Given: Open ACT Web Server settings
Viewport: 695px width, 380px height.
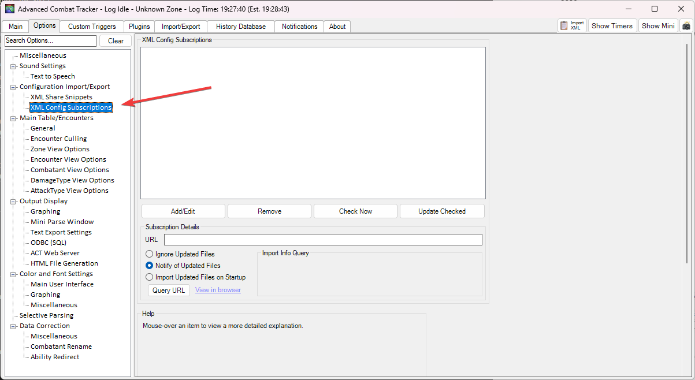Looking at the screenshot, I should tap(55, 253).
